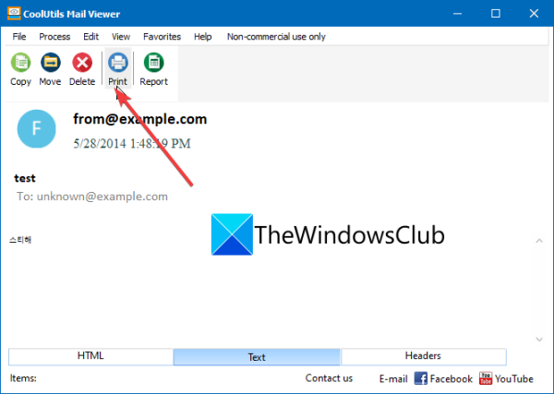The image size is (554, 394).
Task: Click the recipient "To: unknown@example.com"
Action: click(92, 197)
